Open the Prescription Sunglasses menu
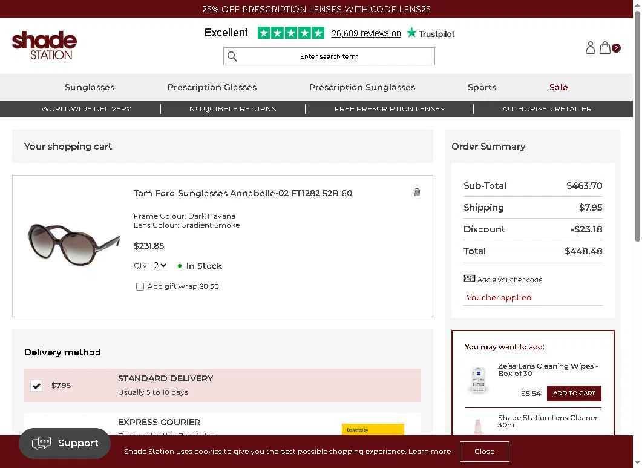The width and height of the screenshot is (642, 468). coord(362,87)
